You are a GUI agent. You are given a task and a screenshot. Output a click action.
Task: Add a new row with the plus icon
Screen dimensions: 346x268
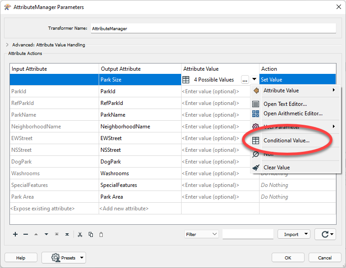click(15, 234)
